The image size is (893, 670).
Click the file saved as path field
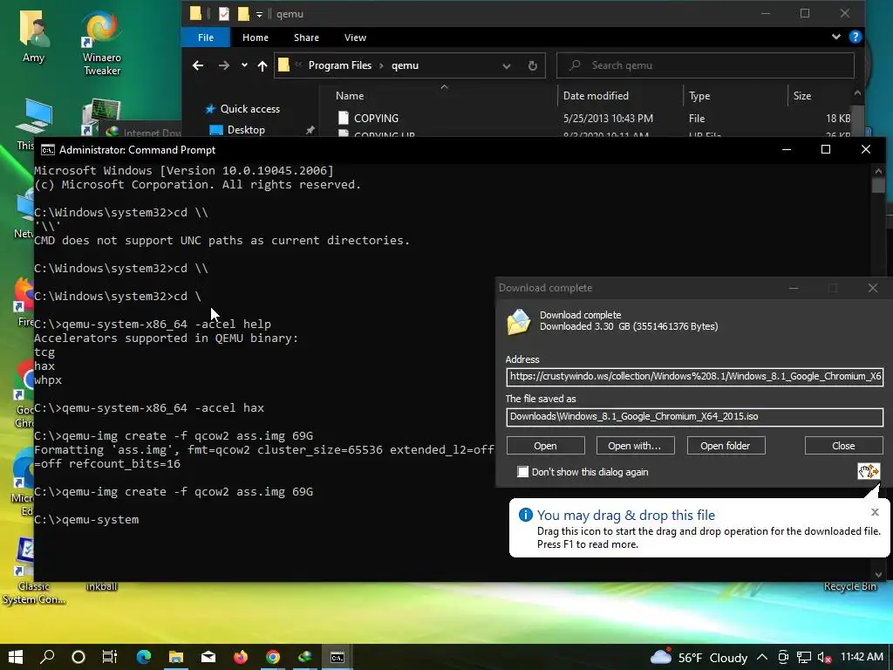[694, 416]
